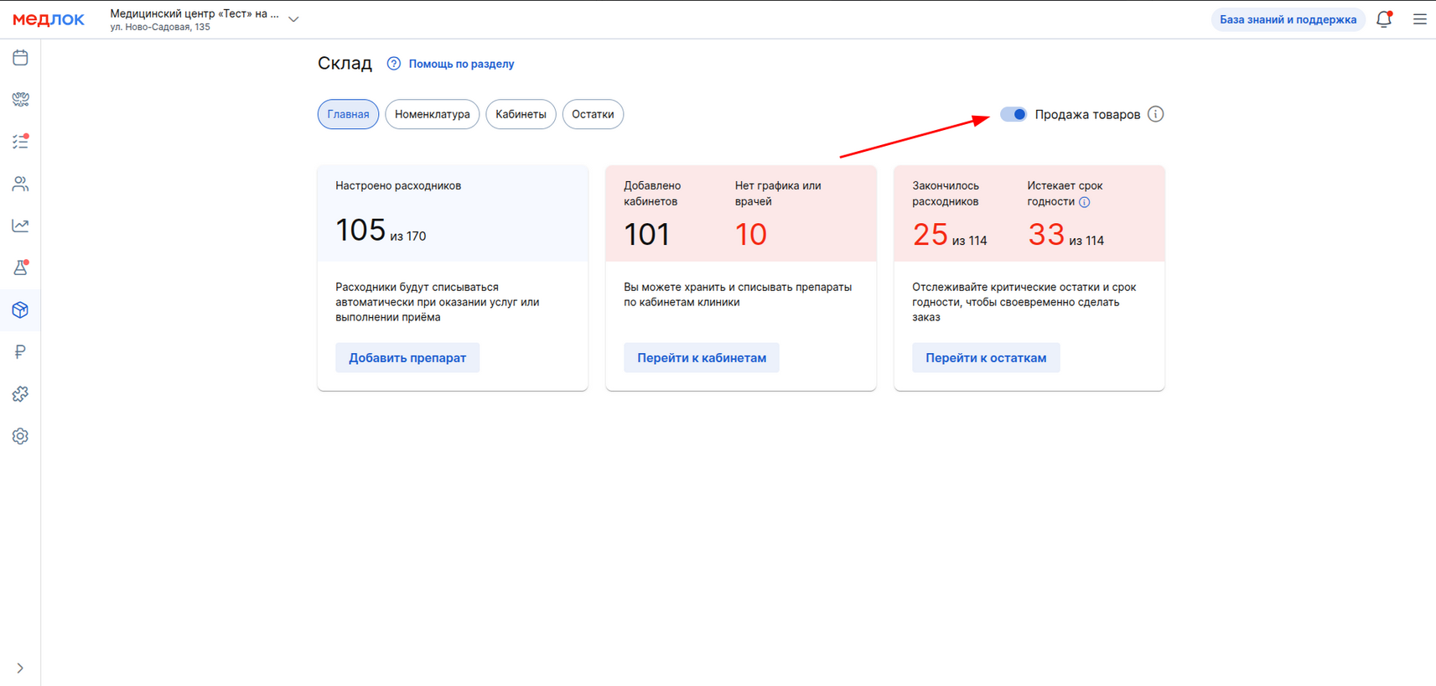Open the Помощь по разделу link

coord(462,64)
